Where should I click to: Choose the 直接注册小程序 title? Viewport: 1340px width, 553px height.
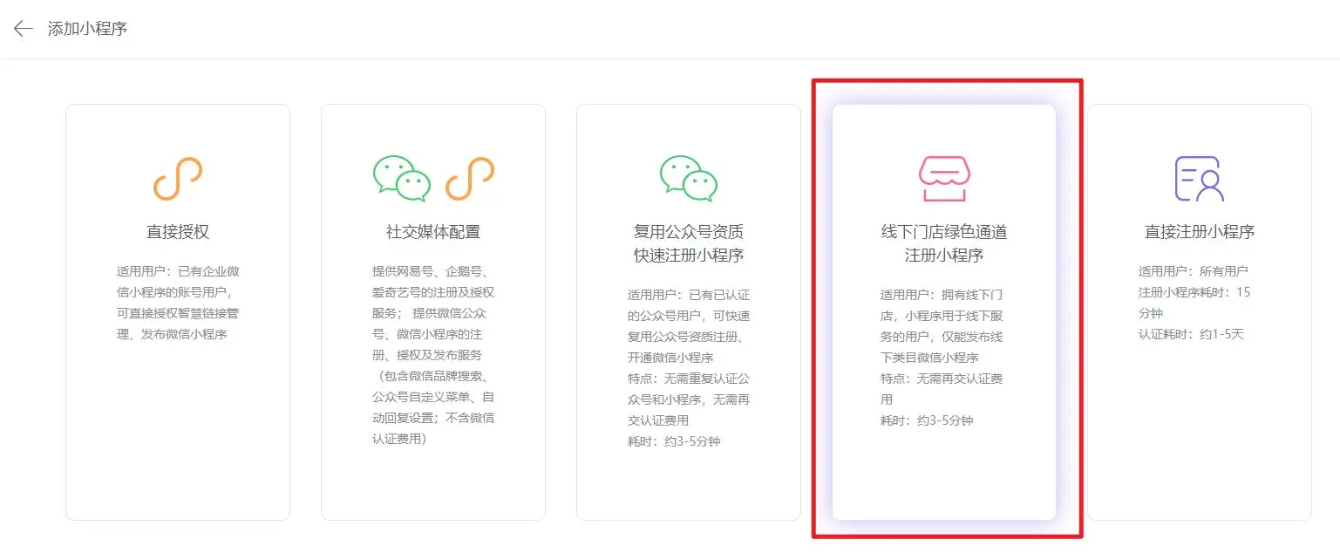click(1199, 232)
